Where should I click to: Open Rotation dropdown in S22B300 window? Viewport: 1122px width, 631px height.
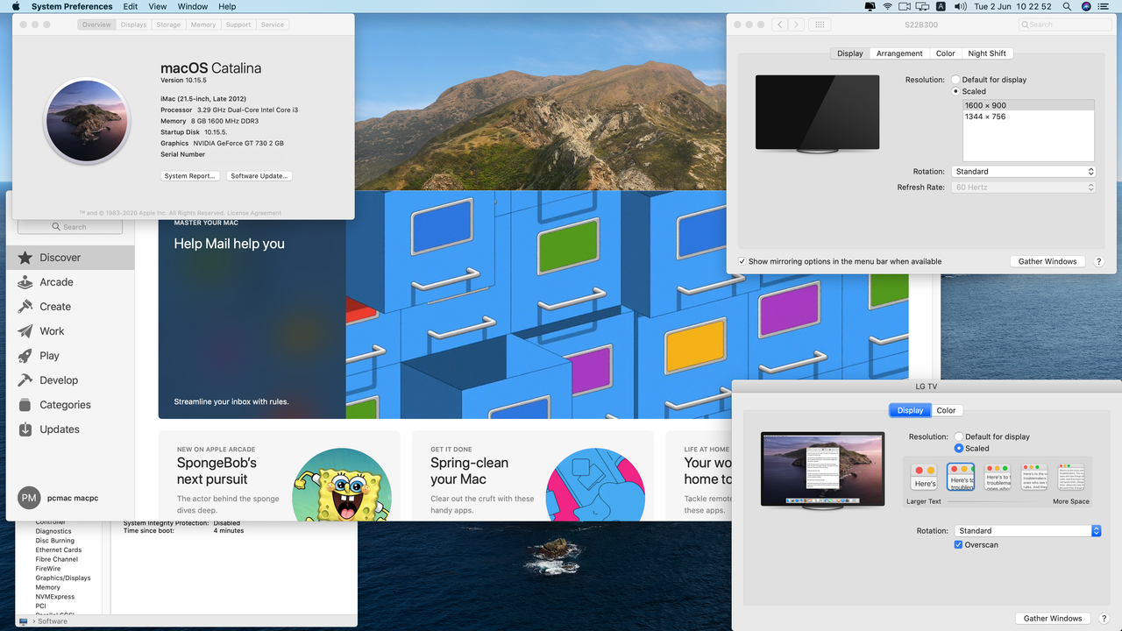pos(1024,172)
